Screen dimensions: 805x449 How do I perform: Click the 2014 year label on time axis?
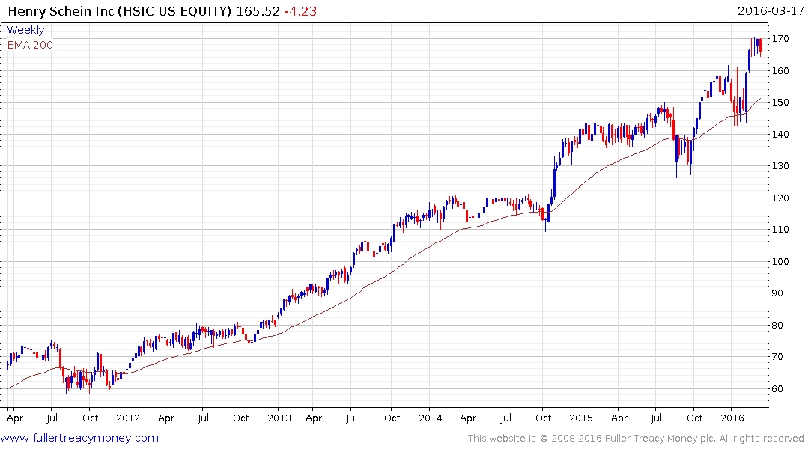[431, 418]
